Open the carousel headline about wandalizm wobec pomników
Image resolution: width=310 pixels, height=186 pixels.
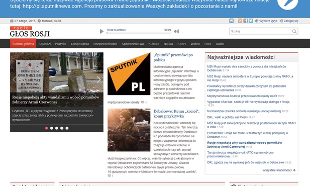[56, 100]
